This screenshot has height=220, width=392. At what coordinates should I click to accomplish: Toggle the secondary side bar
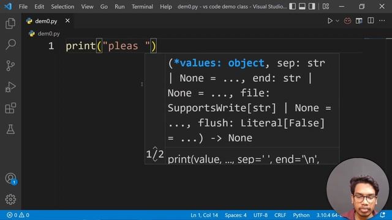(x=312, y=6)
